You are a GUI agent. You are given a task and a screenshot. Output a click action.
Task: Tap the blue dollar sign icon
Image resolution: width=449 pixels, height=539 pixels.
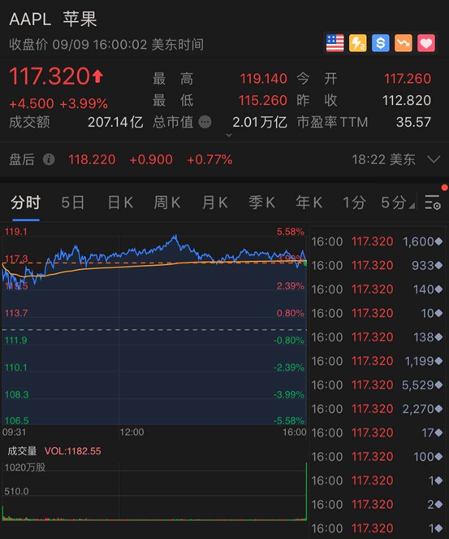click(380, 43)
